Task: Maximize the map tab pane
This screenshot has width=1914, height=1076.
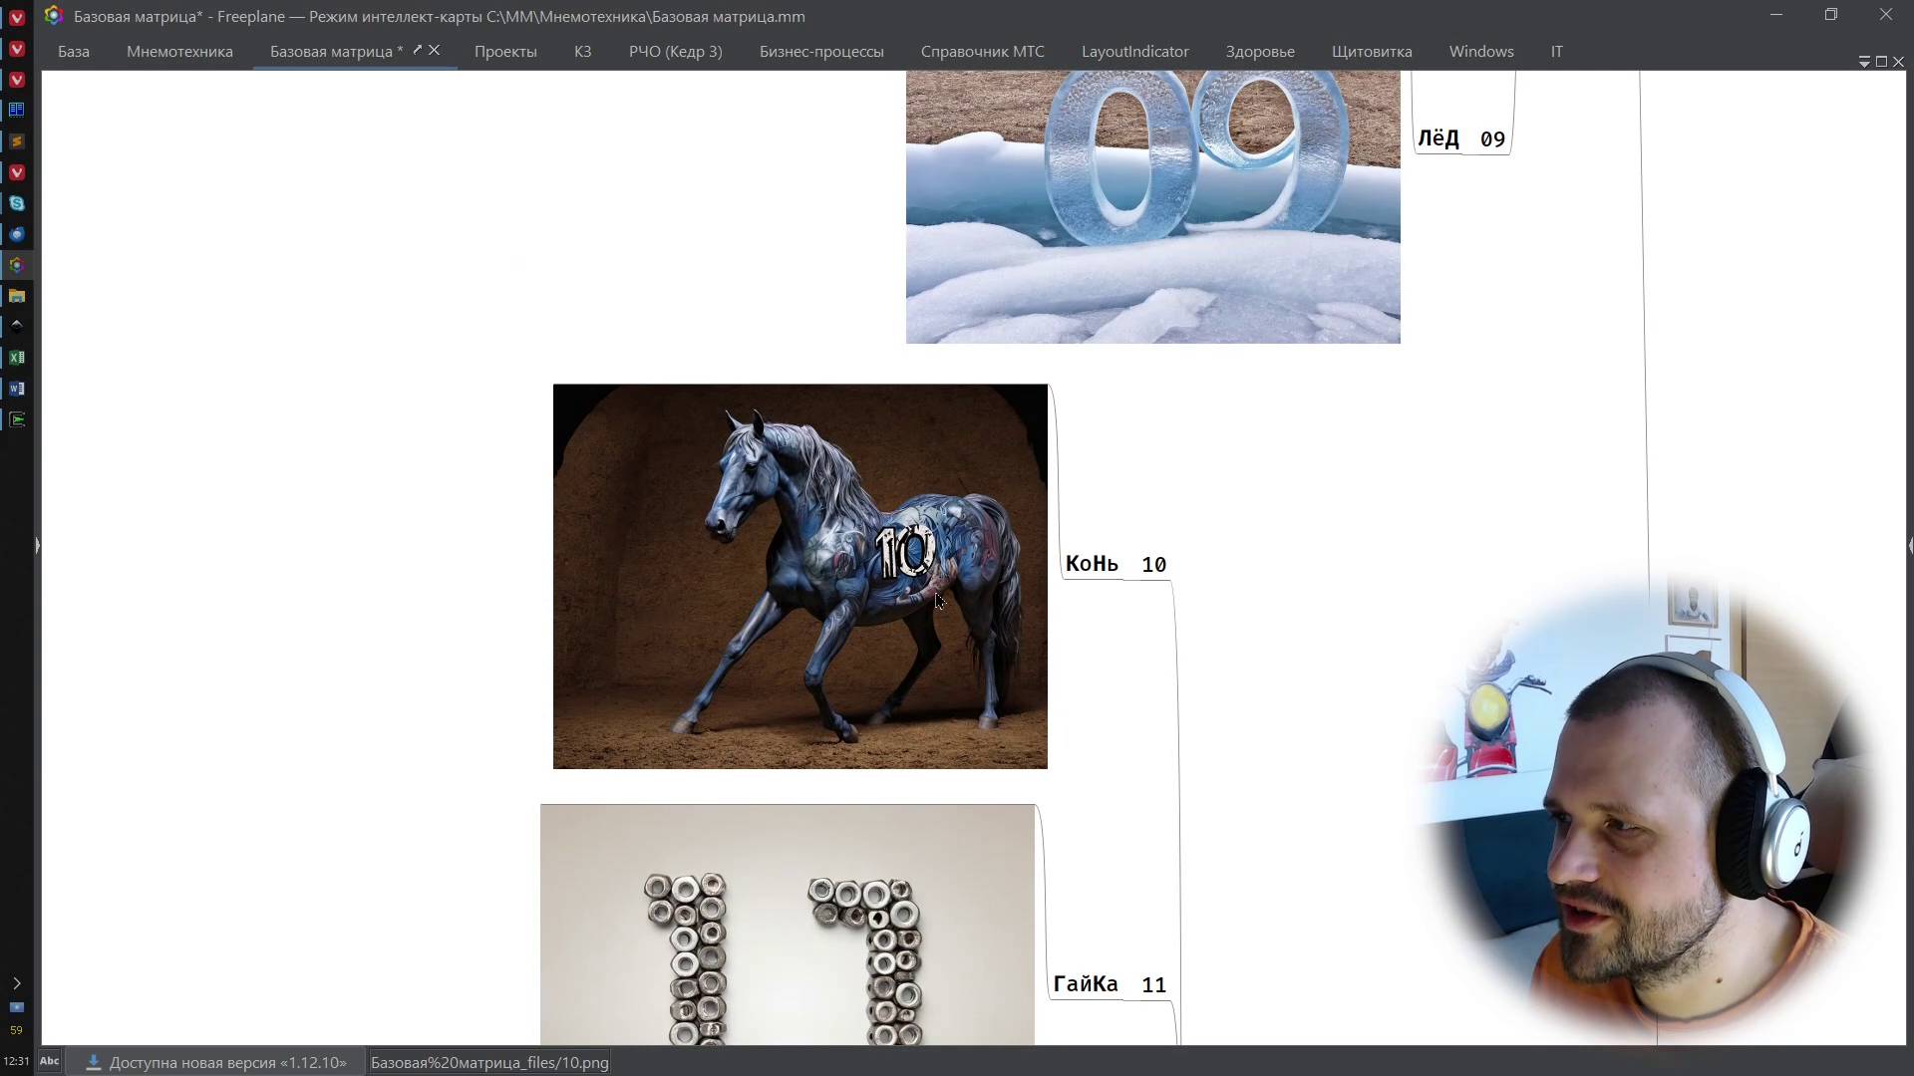Action: coord(1881,62)
